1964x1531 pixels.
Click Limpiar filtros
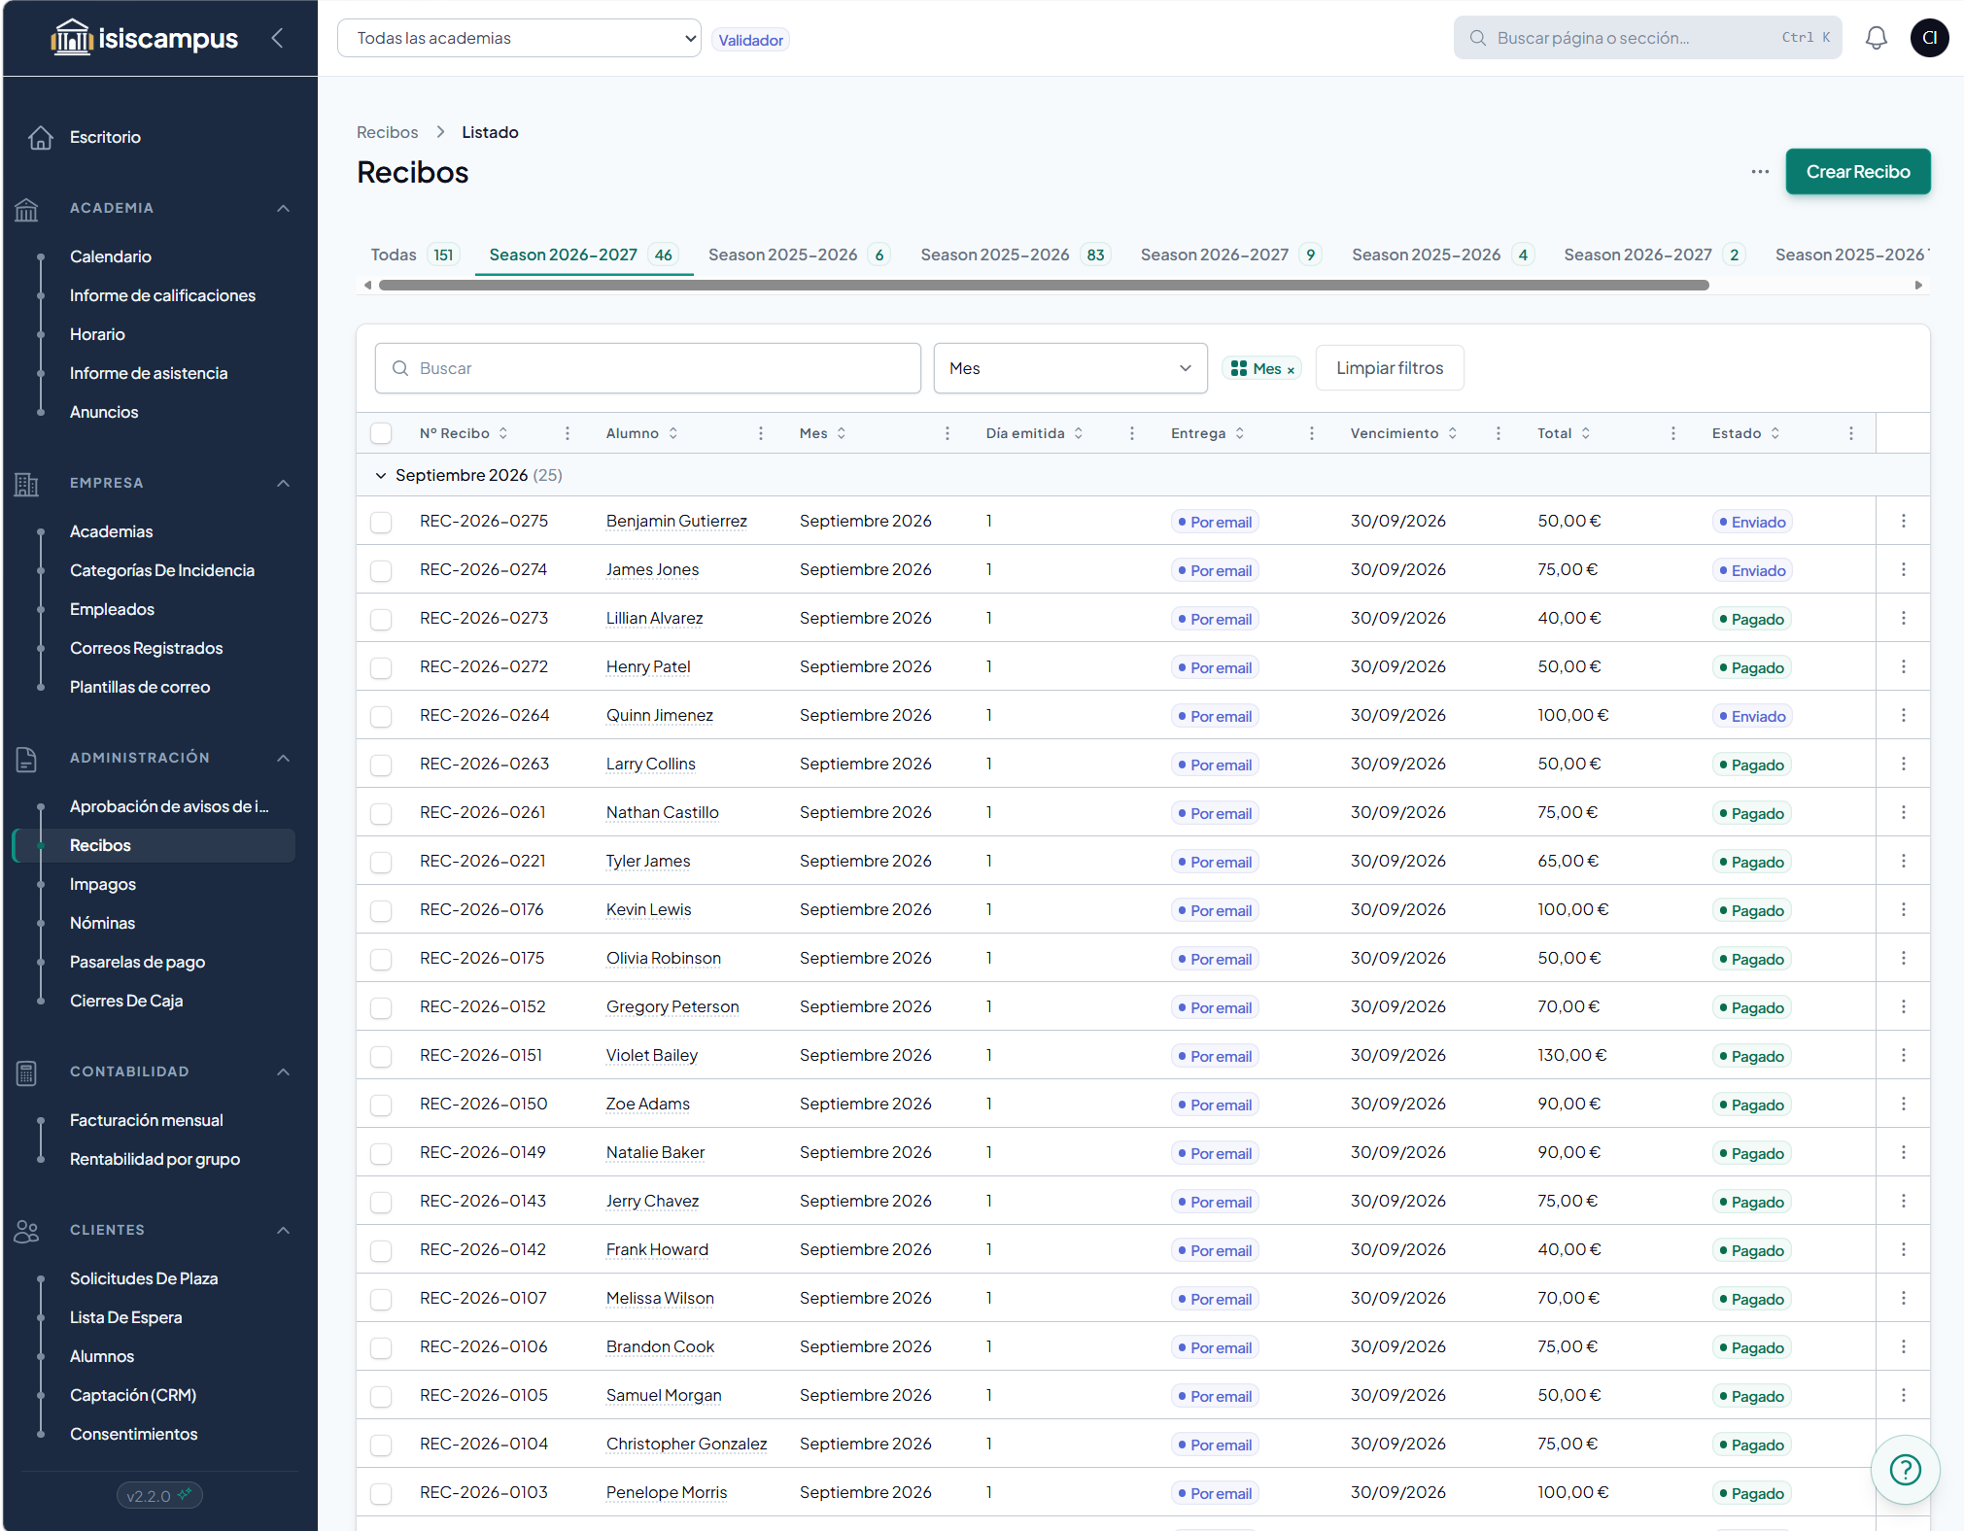(x=1389, y=368)
